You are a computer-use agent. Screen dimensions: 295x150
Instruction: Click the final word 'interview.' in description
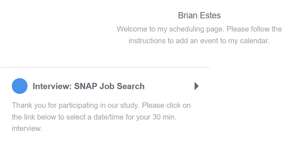coord(27,129)
